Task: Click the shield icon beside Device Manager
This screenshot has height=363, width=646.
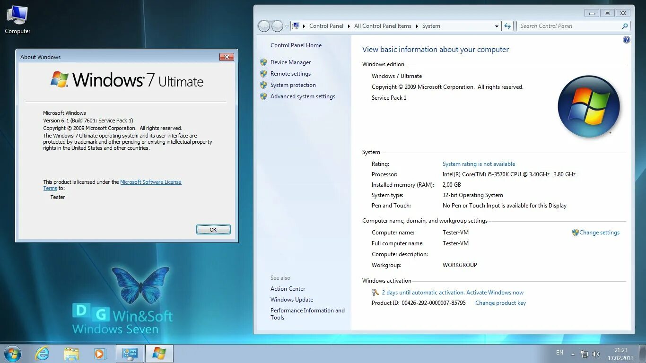Action: 263,62
